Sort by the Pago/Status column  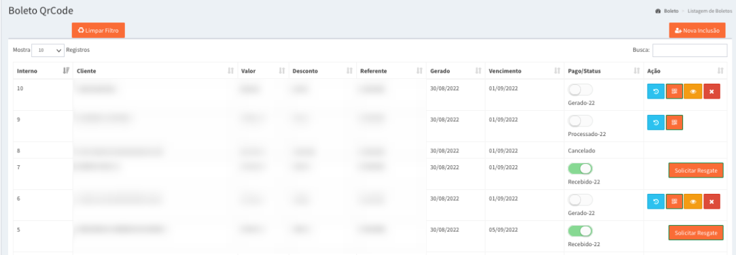pyautogui.click(x=603, y=71)
